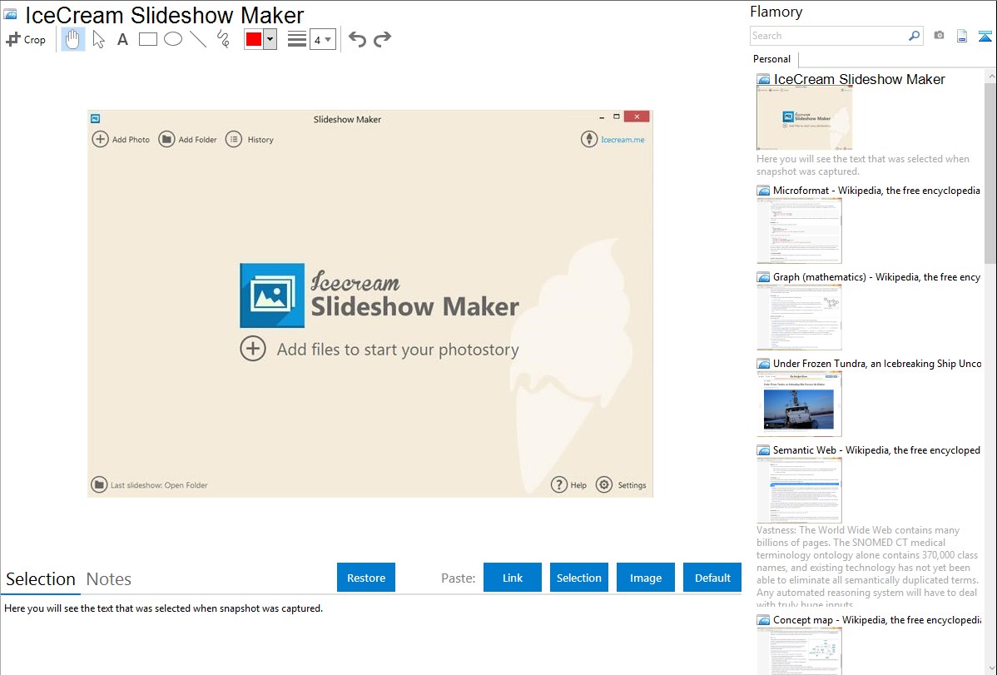Select the Crop tool
Image resolution: width=997 pixels, height=675 pixels.
pyautogui.click(x=26, y=39)
